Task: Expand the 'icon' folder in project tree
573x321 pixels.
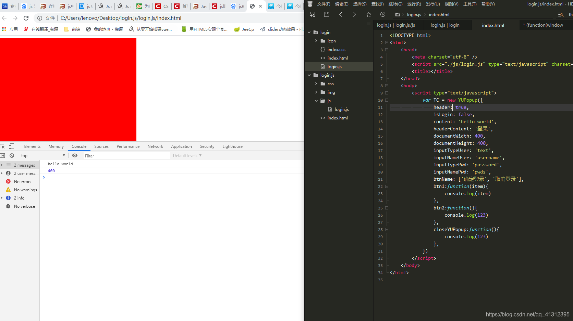Action: (316, 41)
